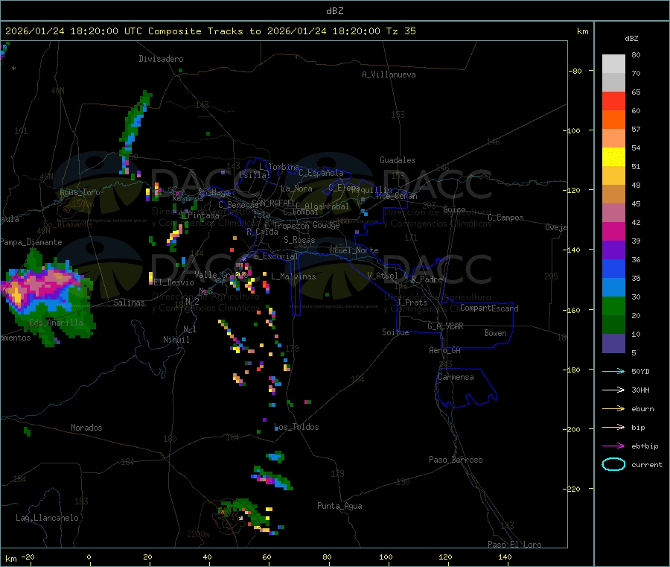Click the orange 57 dBZ color swatch

pos(613,120)
